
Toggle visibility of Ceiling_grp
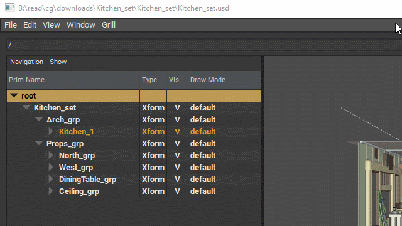pos(177,191)
